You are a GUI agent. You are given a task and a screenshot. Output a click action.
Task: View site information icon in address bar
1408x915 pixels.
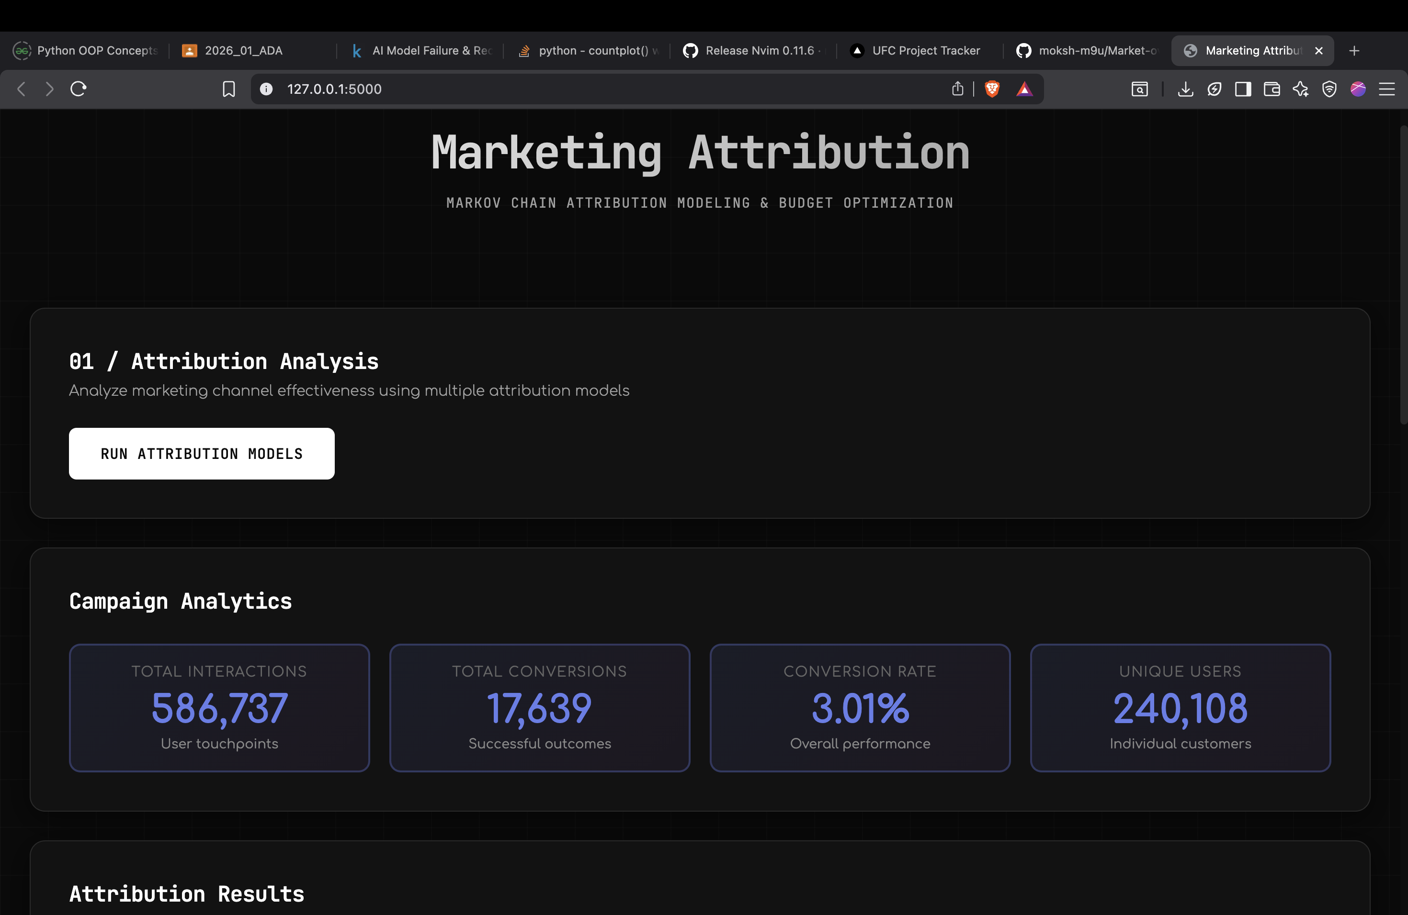(x=266, y=89)
